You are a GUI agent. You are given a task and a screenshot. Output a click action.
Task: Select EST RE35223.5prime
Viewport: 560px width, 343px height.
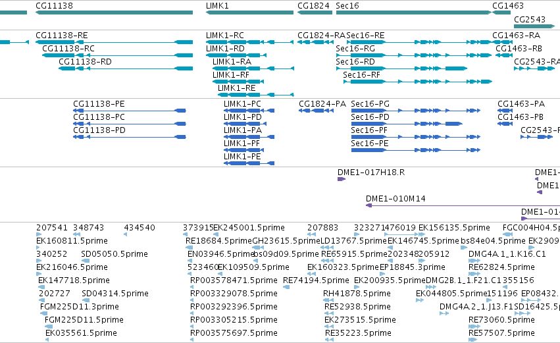click(358, 333)
